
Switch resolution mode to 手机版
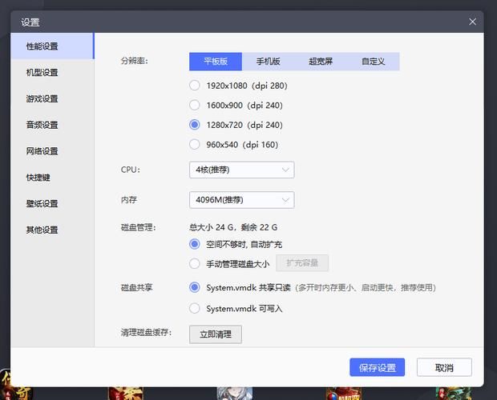tap(268, 62)
